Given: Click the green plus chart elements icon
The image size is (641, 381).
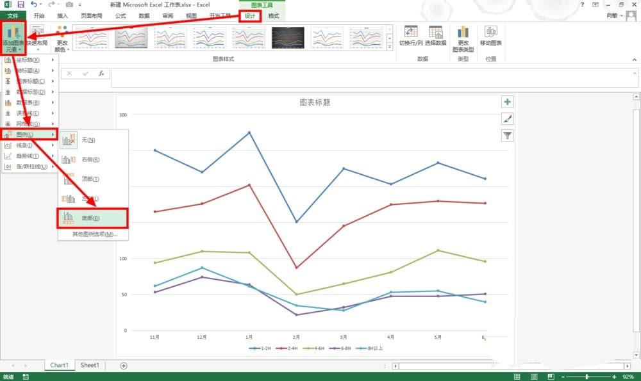Looking at the screenshot, I should [x=507, y=102].
